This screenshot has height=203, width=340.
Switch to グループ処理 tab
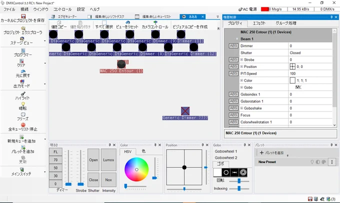(286, 23)
